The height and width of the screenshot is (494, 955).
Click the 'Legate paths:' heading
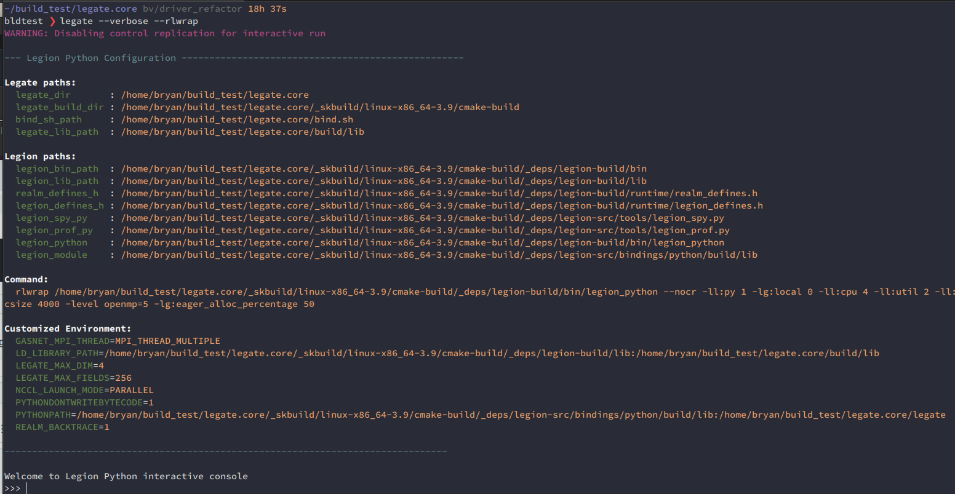(40, 82)
